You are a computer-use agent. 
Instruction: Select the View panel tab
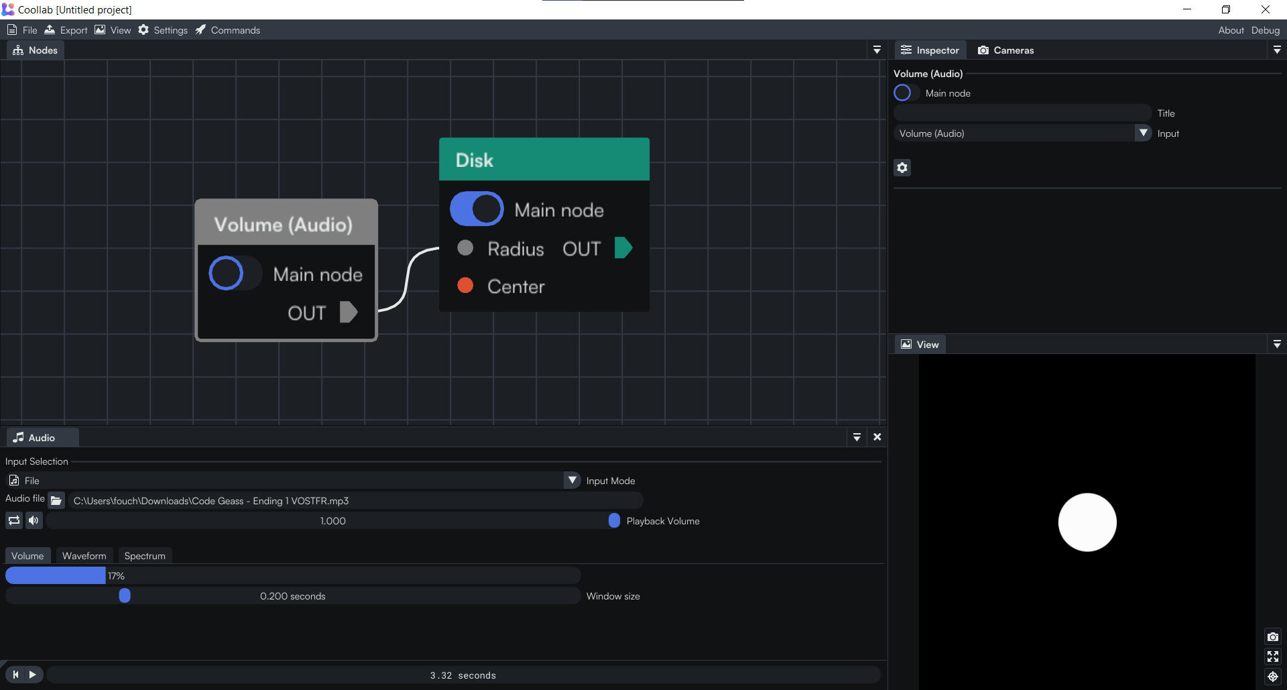point(920,345)
